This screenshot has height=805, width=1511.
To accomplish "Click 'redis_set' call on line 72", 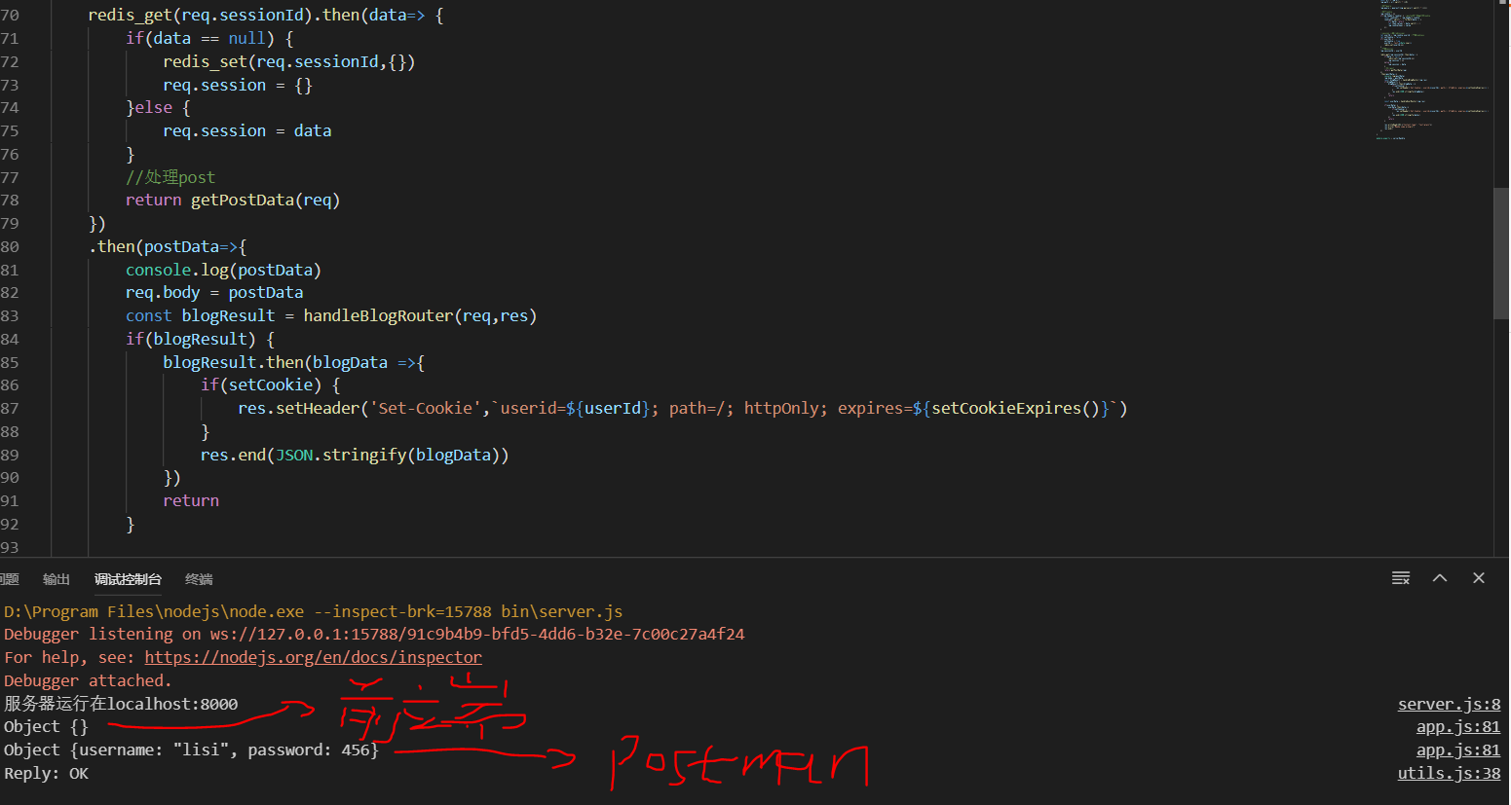I will 205,61.
